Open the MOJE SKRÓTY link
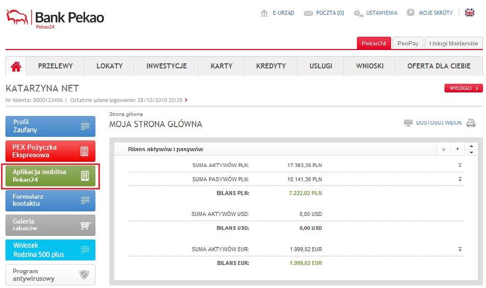This screenshot has width=486, height=288. (436, 13)
